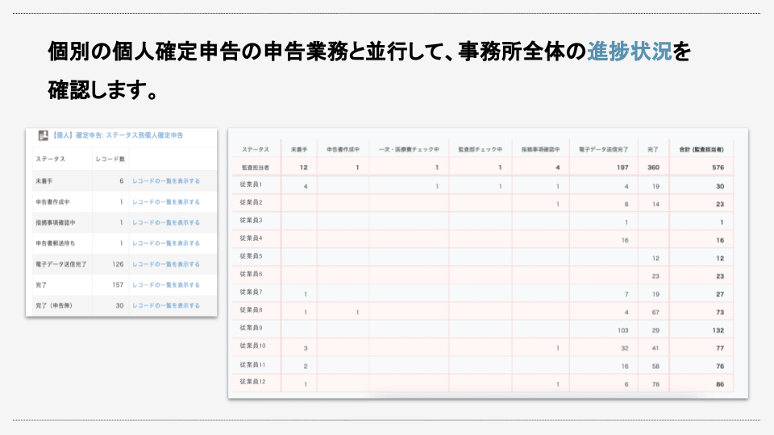The height and width of the screenshot is (435, 774).
Task: Select 従業員1 row label
Action: (252, 184)
